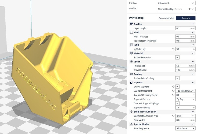Click the Support Overhang Angle field
197x134 pixels.
(x=185, y=95)
